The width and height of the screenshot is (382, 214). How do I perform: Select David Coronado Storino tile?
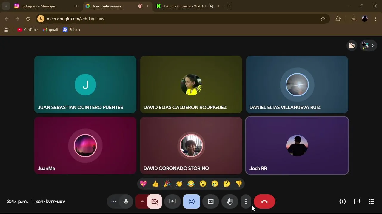191,146
